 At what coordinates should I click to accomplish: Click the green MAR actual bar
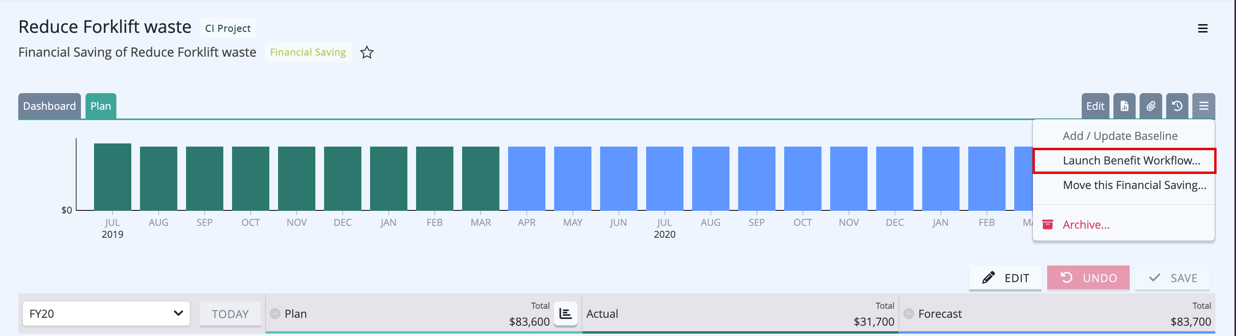(x=480, y=178)
